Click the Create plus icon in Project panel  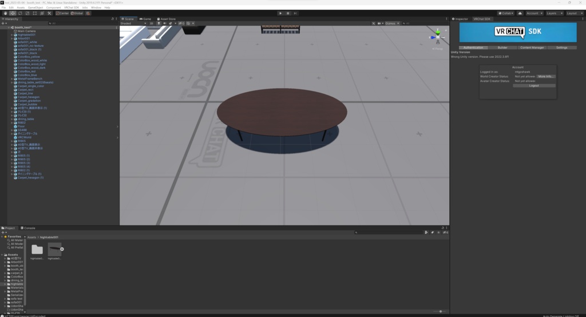[4, 232]
